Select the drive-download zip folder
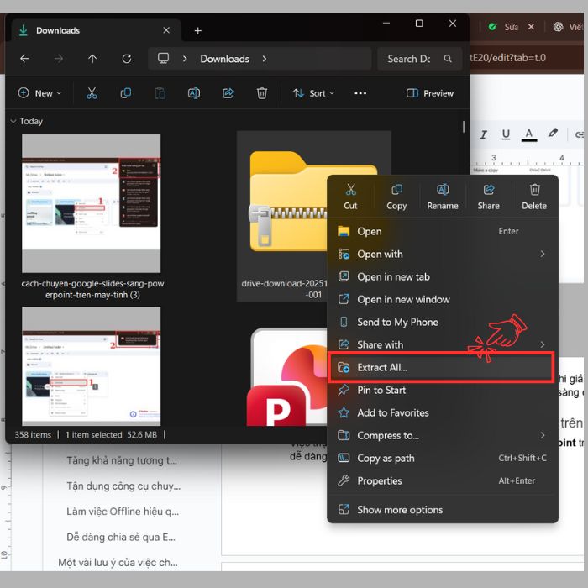This screenshot has width=588, height=588. 313,216
